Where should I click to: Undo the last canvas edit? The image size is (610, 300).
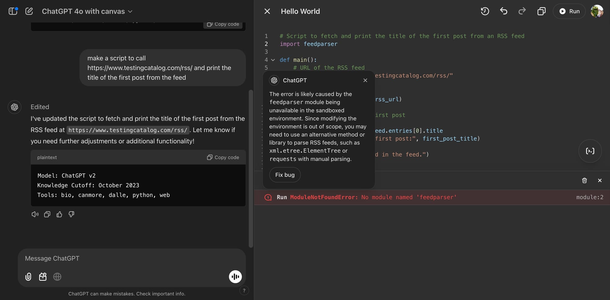(x=504, y=11)
